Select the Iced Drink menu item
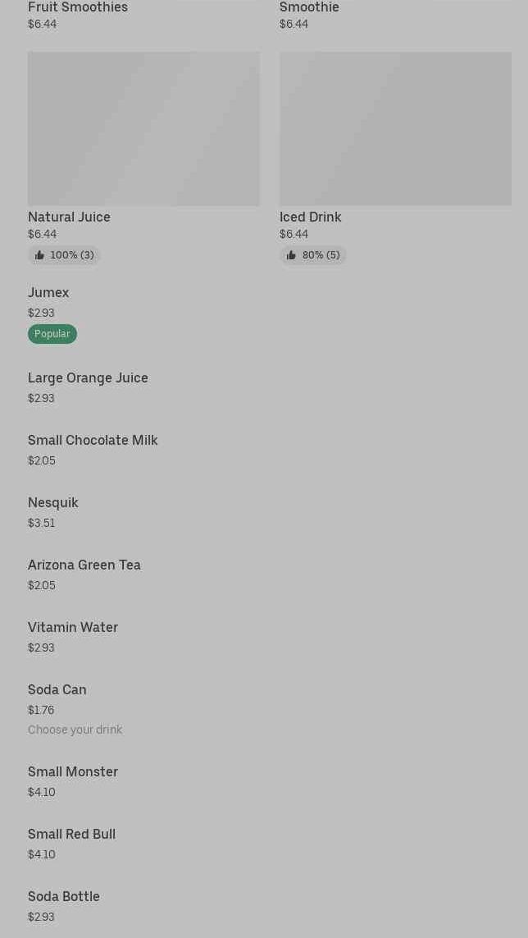This screenshot has width=528, height=938. (310, 217)
